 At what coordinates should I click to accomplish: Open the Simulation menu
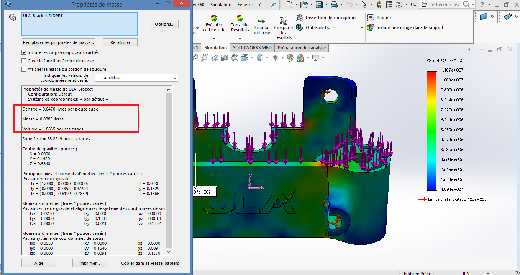tap(221, 5)
